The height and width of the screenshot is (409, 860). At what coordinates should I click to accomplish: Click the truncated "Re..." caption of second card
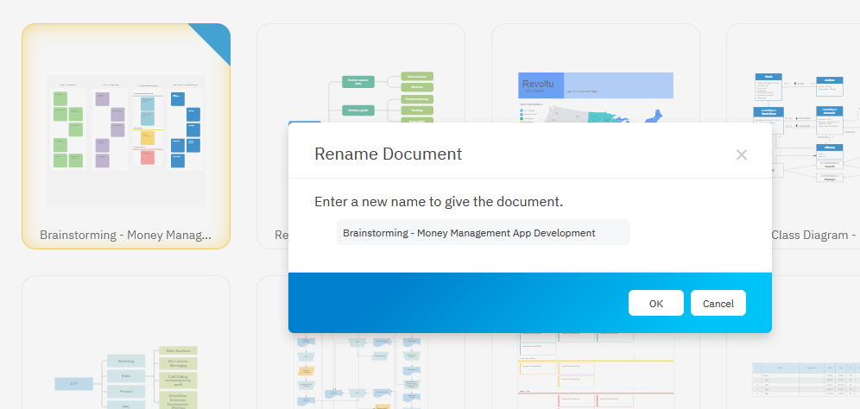tap(281, 235)
